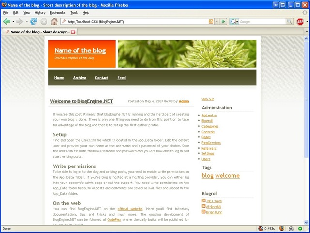
Task: Reload the page with the Refresh icon
Action: click(33, 21)
